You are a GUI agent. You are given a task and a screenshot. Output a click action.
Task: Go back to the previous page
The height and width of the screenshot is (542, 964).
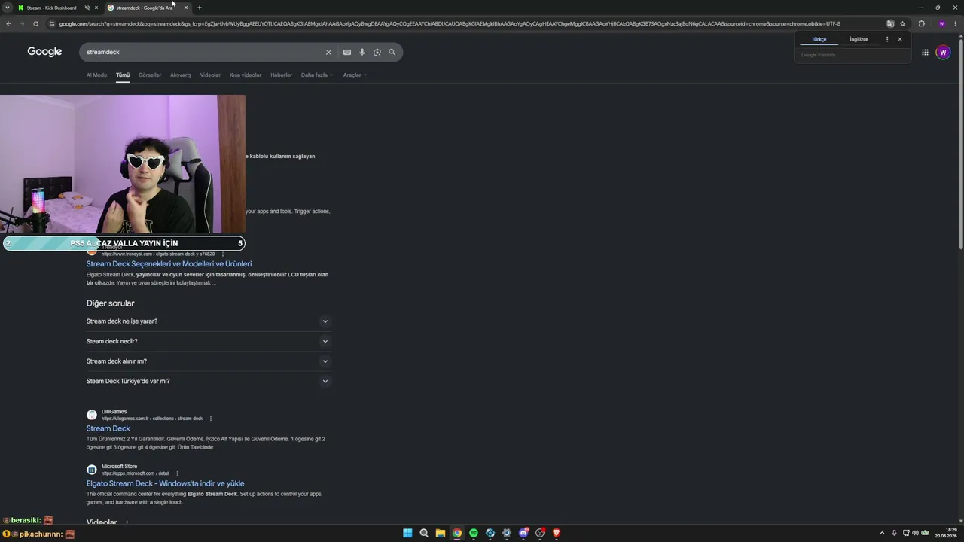pos(8,23)
